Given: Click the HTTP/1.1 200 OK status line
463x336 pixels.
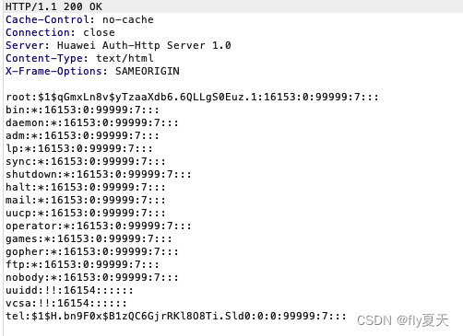Looking at the screenshot, I should pyautogui.click(x=53, y=6).
